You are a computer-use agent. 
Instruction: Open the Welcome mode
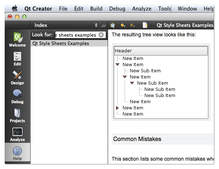[x=17, y=40]
